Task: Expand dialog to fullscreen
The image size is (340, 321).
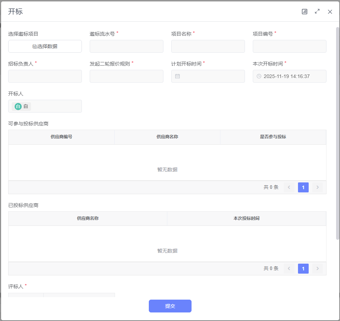Action: pyautogui.click(x=317, y=12)
